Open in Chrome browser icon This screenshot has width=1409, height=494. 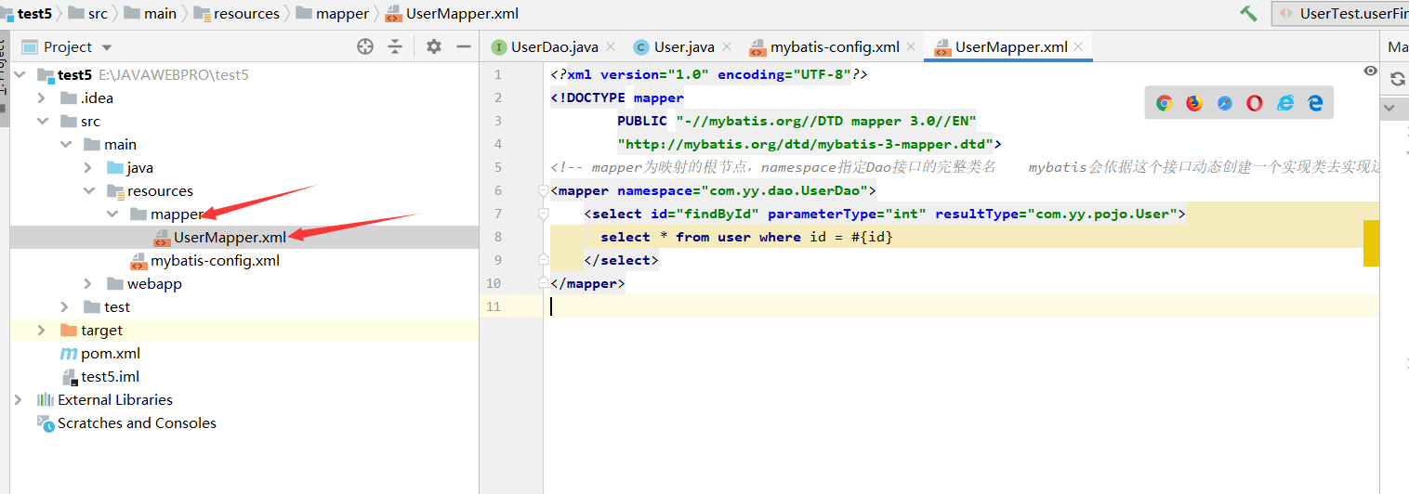pos(1164,103)
